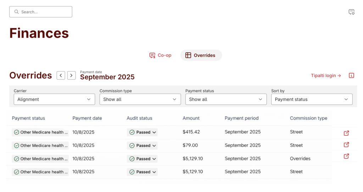The width and height of the screenshot is (363, 192).
Task: Click the magnifier icon in search box
Action: point(16,12)
